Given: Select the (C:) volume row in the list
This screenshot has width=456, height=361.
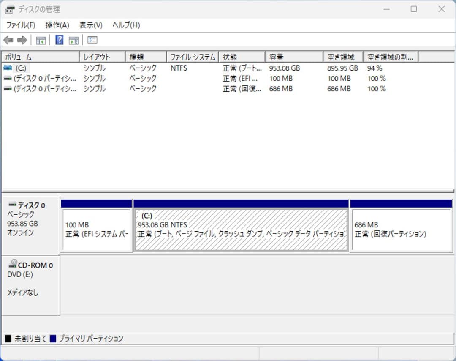Looking at the screenshot, I should 21,68.
